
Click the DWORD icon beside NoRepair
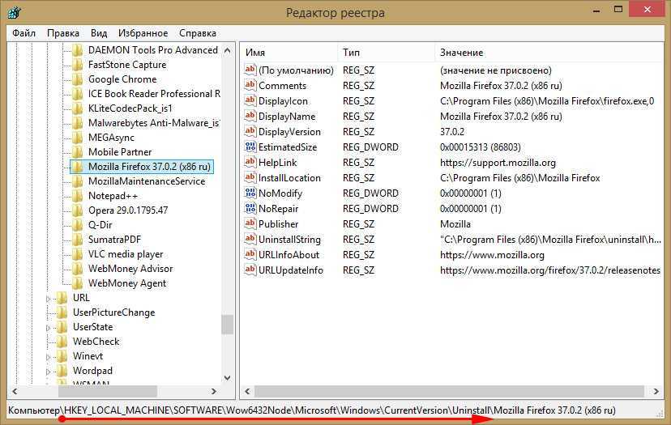(250, 208)
